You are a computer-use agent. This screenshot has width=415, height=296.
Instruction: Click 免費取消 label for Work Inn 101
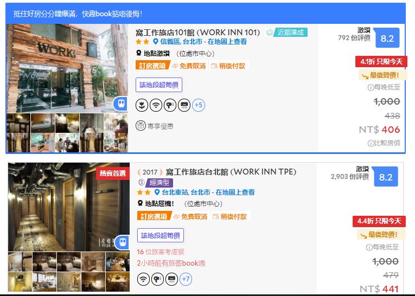[x=193, y=66]
